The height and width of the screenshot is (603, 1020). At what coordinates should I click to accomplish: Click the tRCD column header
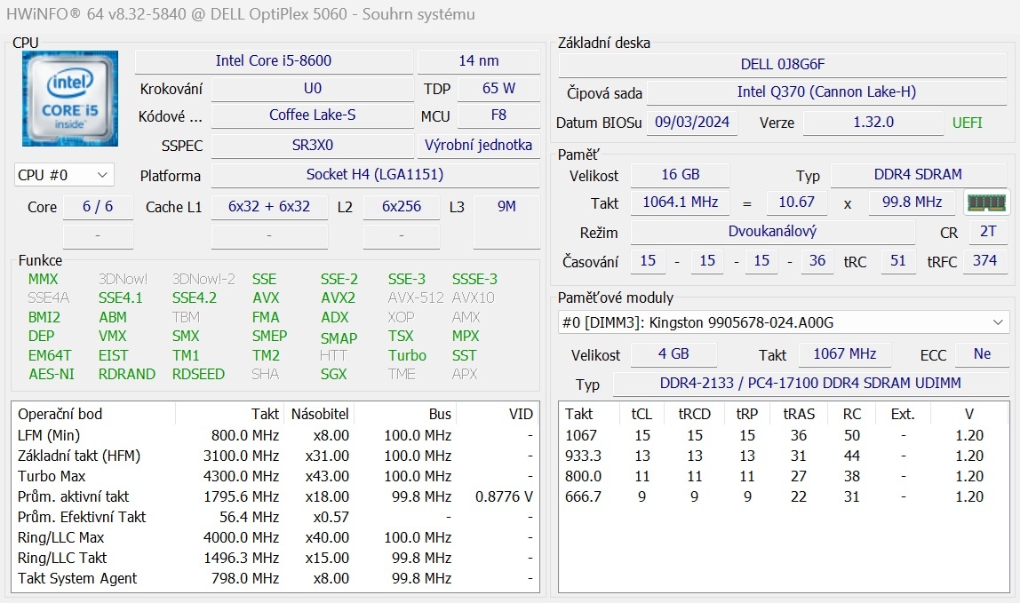694,414
